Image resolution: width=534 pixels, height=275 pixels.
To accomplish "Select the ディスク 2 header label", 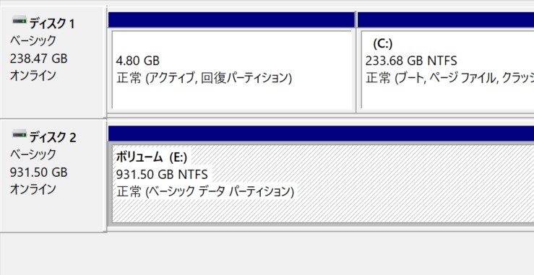I will coord(53,137).
